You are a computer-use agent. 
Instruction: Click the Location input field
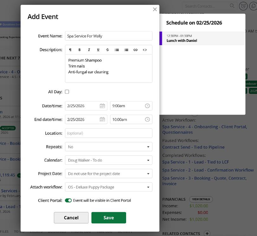[108, 133]
